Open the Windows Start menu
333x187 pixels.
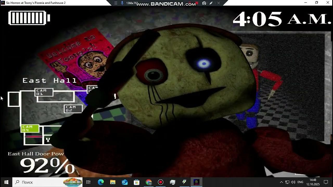tap(6, 182)
